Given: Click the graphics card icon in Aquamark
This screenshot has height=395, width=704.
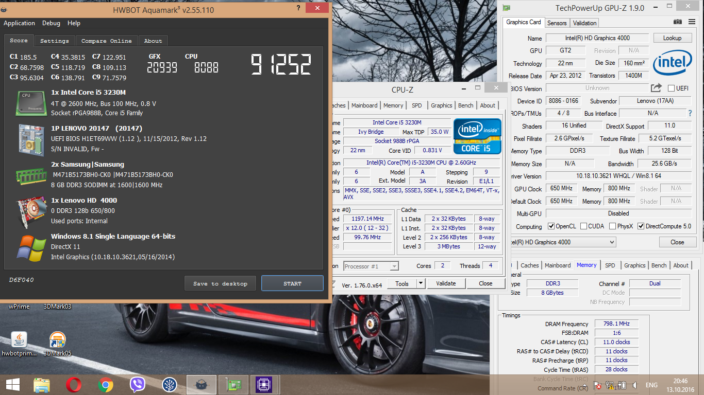Looking at the screenshot, I should pos(32,211).
